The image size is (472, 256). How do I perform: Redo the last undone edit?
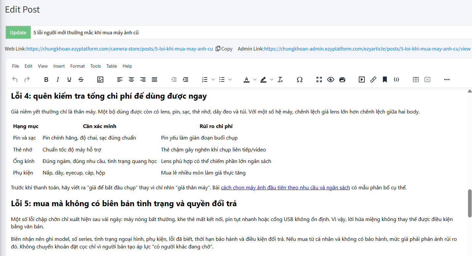pos(27,80)
